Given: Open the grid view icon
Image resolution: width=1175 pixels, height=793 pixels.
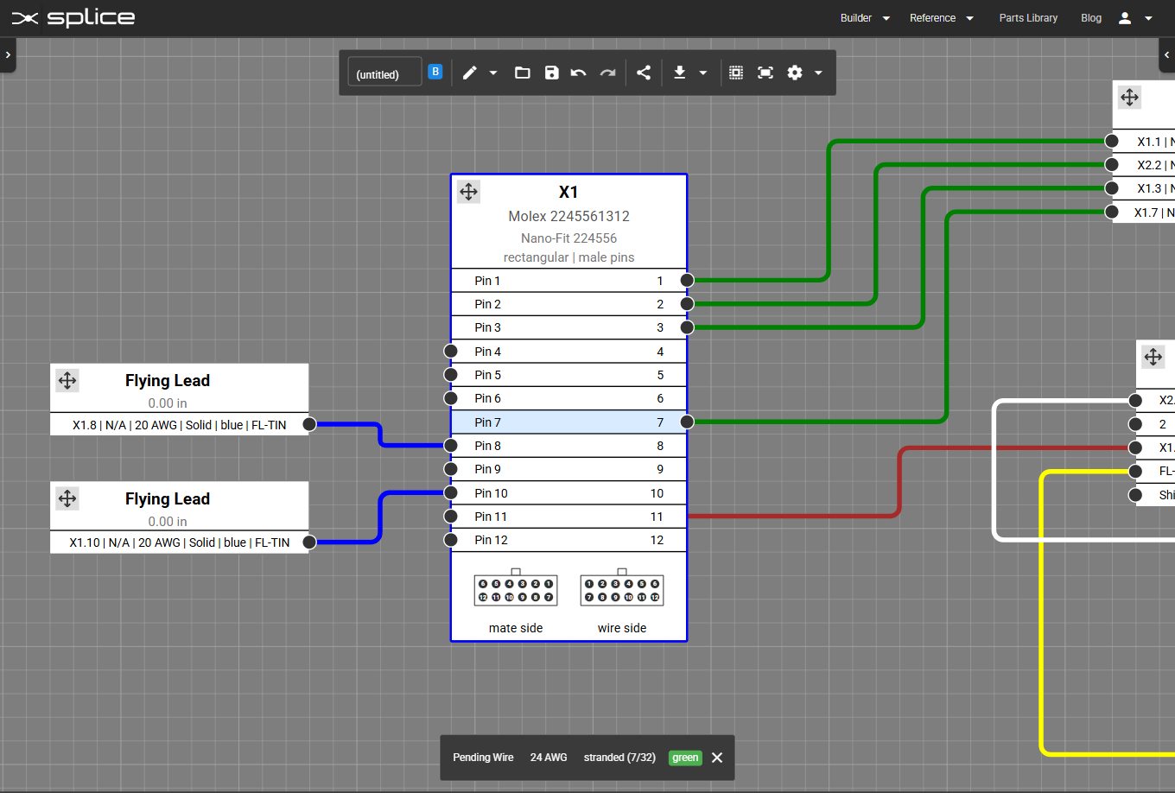Looking at the screenshot, I should 735,73.
